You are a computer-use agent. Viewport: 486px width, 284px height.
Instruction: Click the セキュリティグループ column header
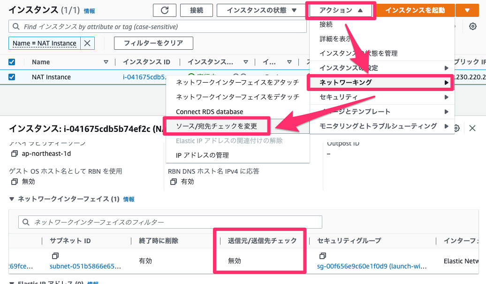click(349, 241)
